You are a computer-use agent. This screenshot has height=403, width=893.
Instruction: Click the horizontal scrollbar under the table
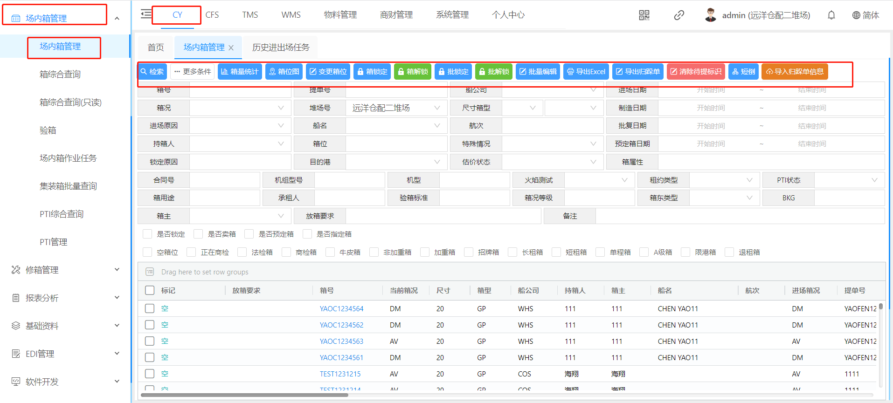(244, 395)
